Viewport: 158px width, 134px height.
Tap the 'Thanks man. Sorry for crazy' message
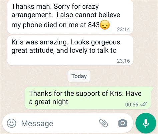(x=70, y=16)
